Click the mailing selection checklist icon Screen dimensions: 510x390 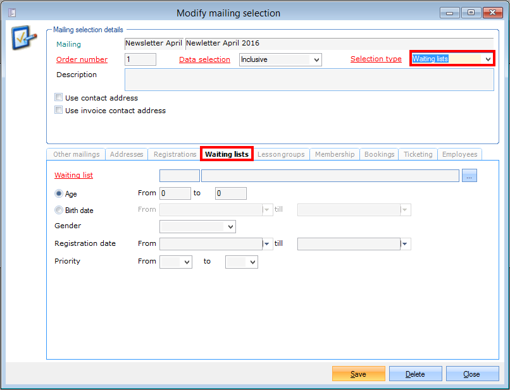(x=24, y=40)
